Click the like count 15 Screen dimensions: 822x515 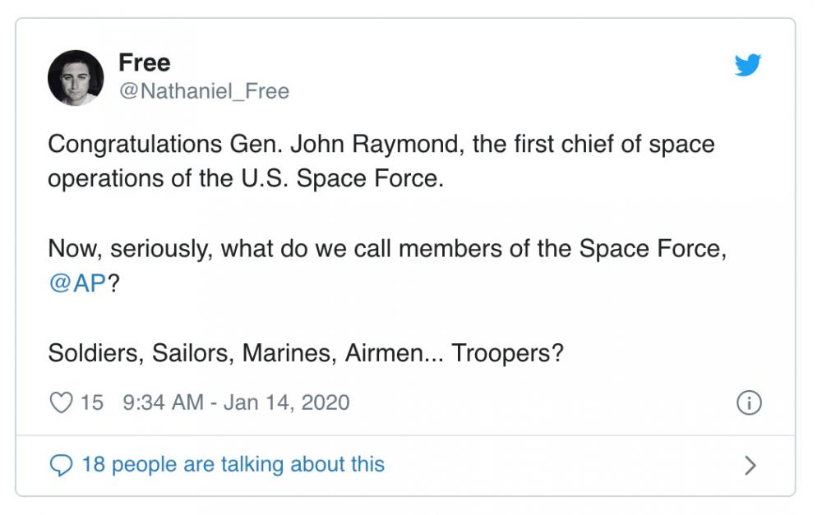point(92,402)
